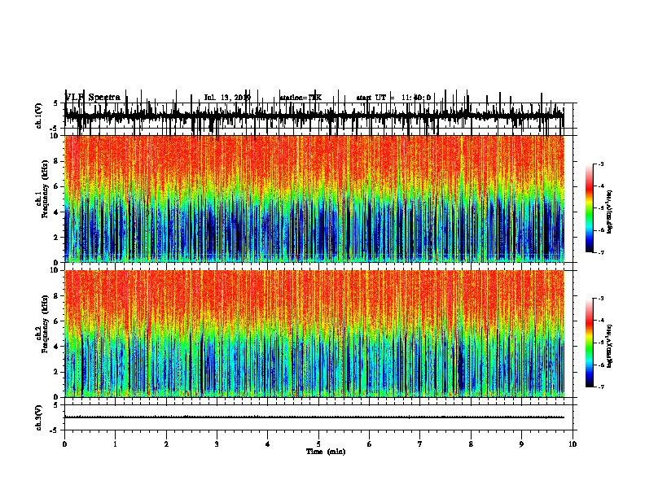645x498 pixels.
Task: Click the "1" time axis tick label
Action: [x=115, y=444]
